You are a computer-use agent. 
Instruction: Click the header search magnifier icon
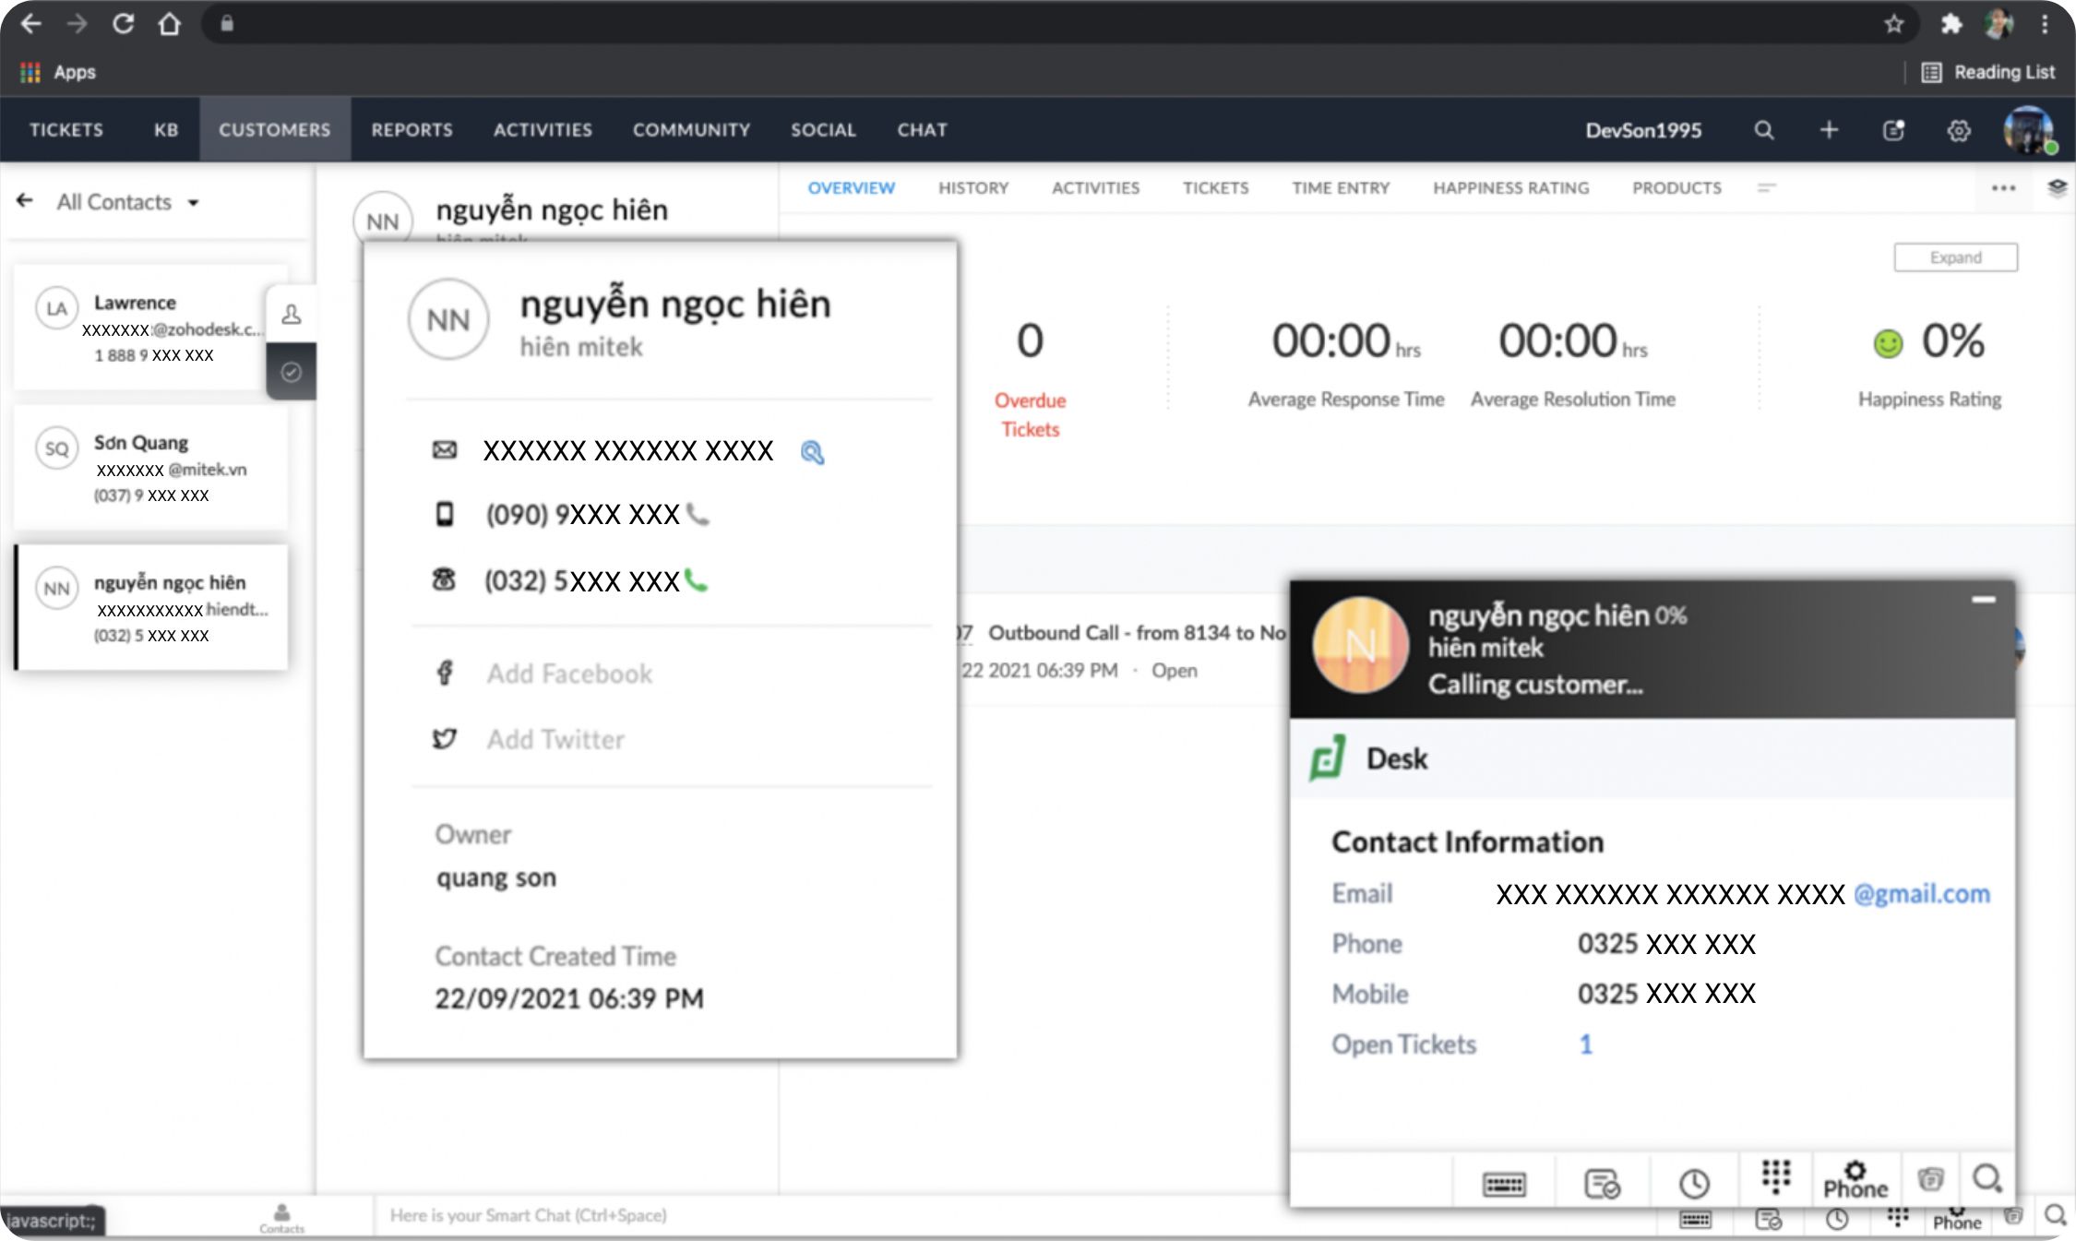coord(1763,130)
